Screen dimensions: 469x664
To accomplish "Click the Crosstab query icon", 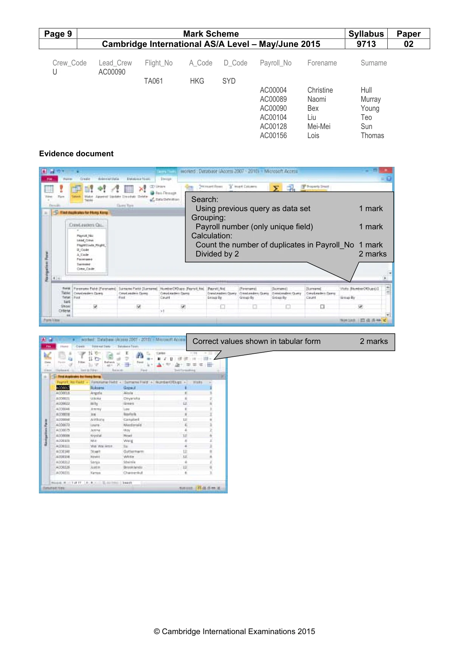I will [129, 189].
